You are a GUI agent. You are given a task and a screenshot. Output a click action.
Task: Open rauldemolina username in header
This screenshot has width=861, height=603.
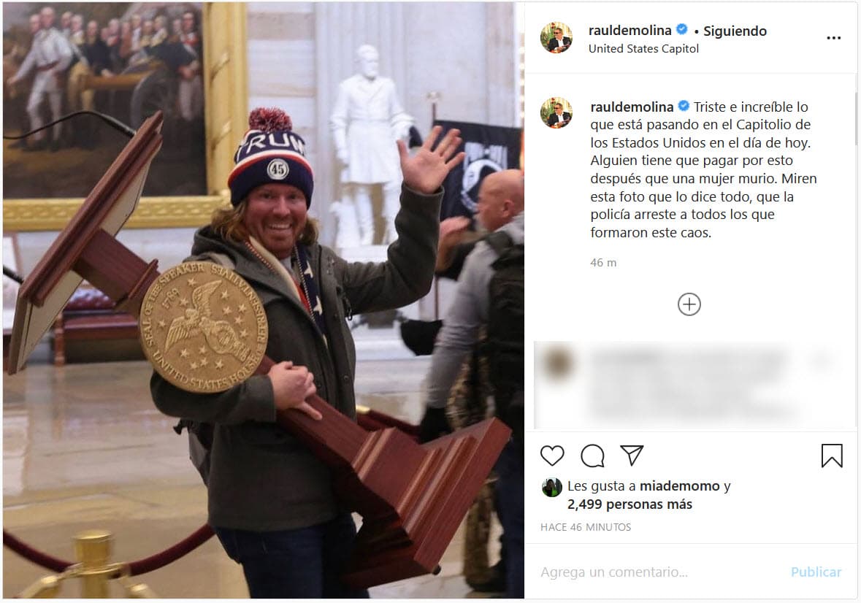(630, 30)
